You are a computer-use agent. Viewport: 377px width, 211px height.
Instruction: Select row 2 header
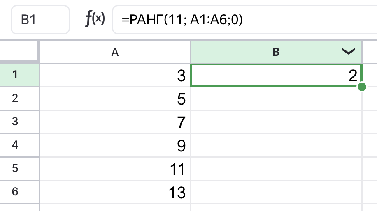point(16,99)
